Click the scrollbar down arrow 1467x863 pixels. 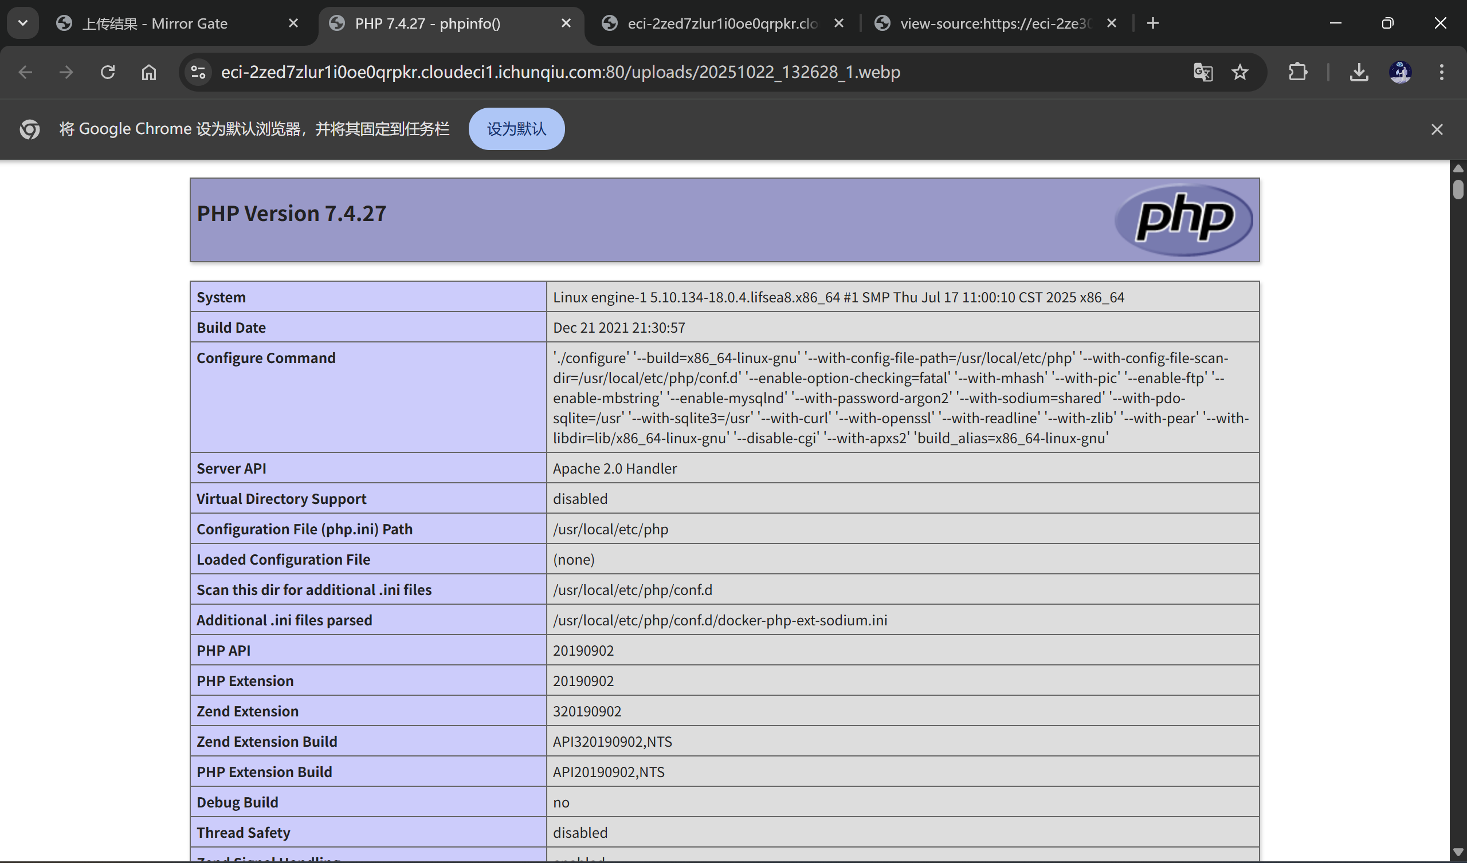[1458, 852]
